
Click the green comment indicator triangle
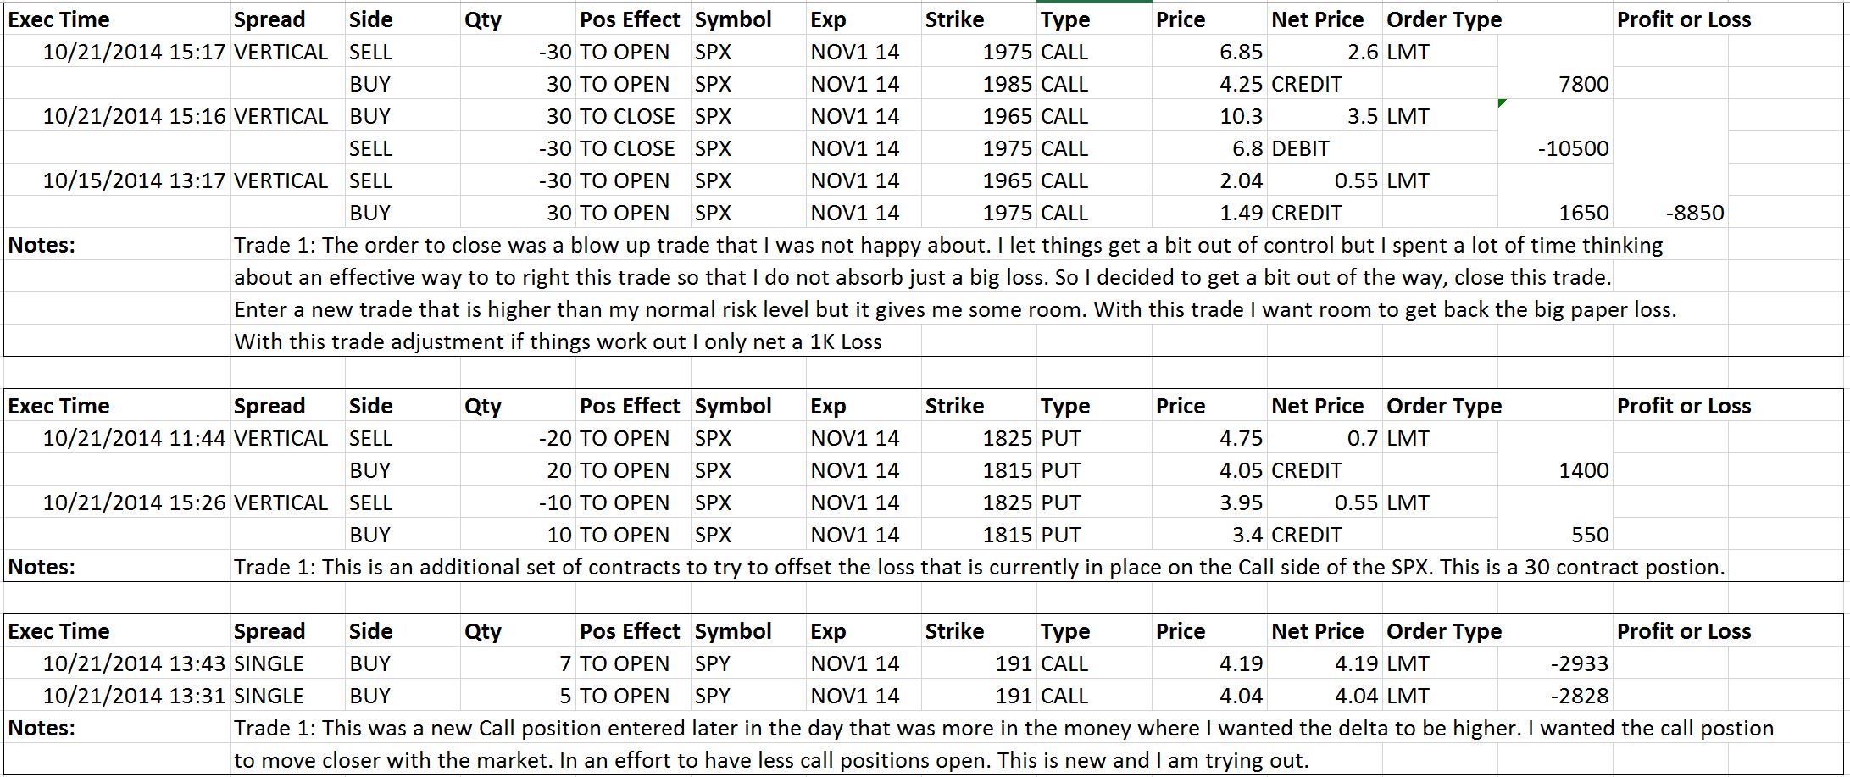(x=1503, y=103)
